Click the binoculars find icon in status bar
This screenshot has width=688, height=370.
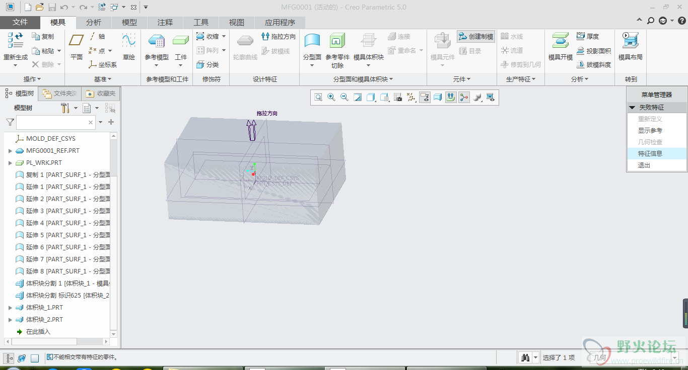525,357
